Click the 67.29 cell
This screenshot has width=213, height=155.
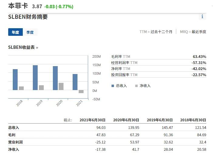[135, 135]
